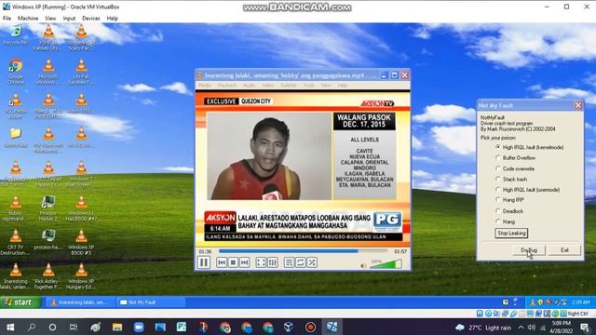
Task: Open VirtualBox Devices menu
Action: tap(91, 19)
